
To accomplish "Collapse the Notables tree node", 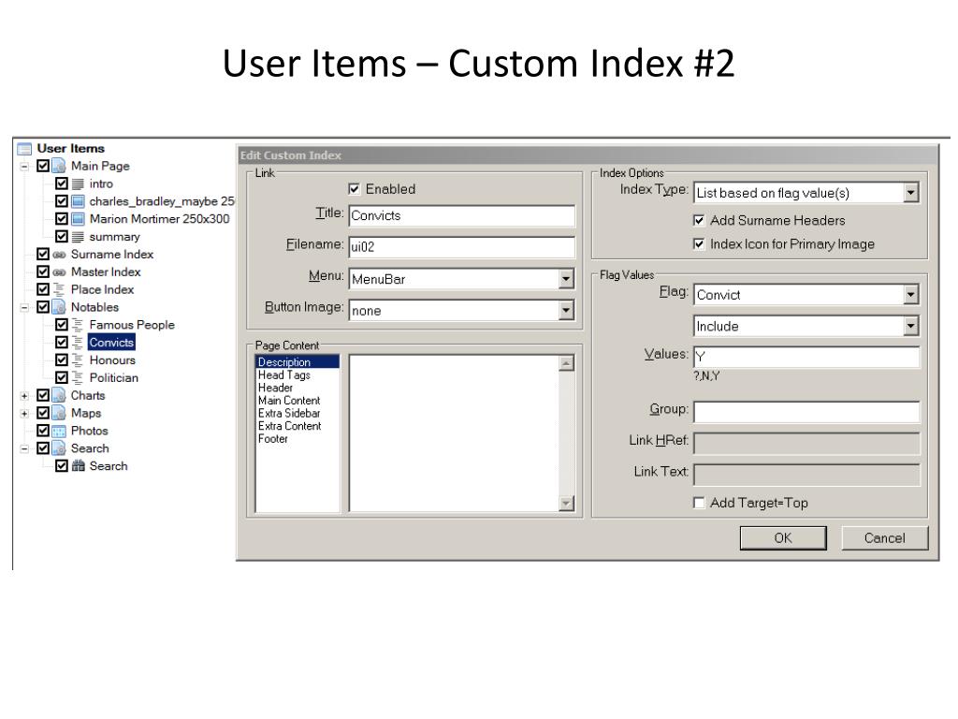I will (x=24, y=307).
